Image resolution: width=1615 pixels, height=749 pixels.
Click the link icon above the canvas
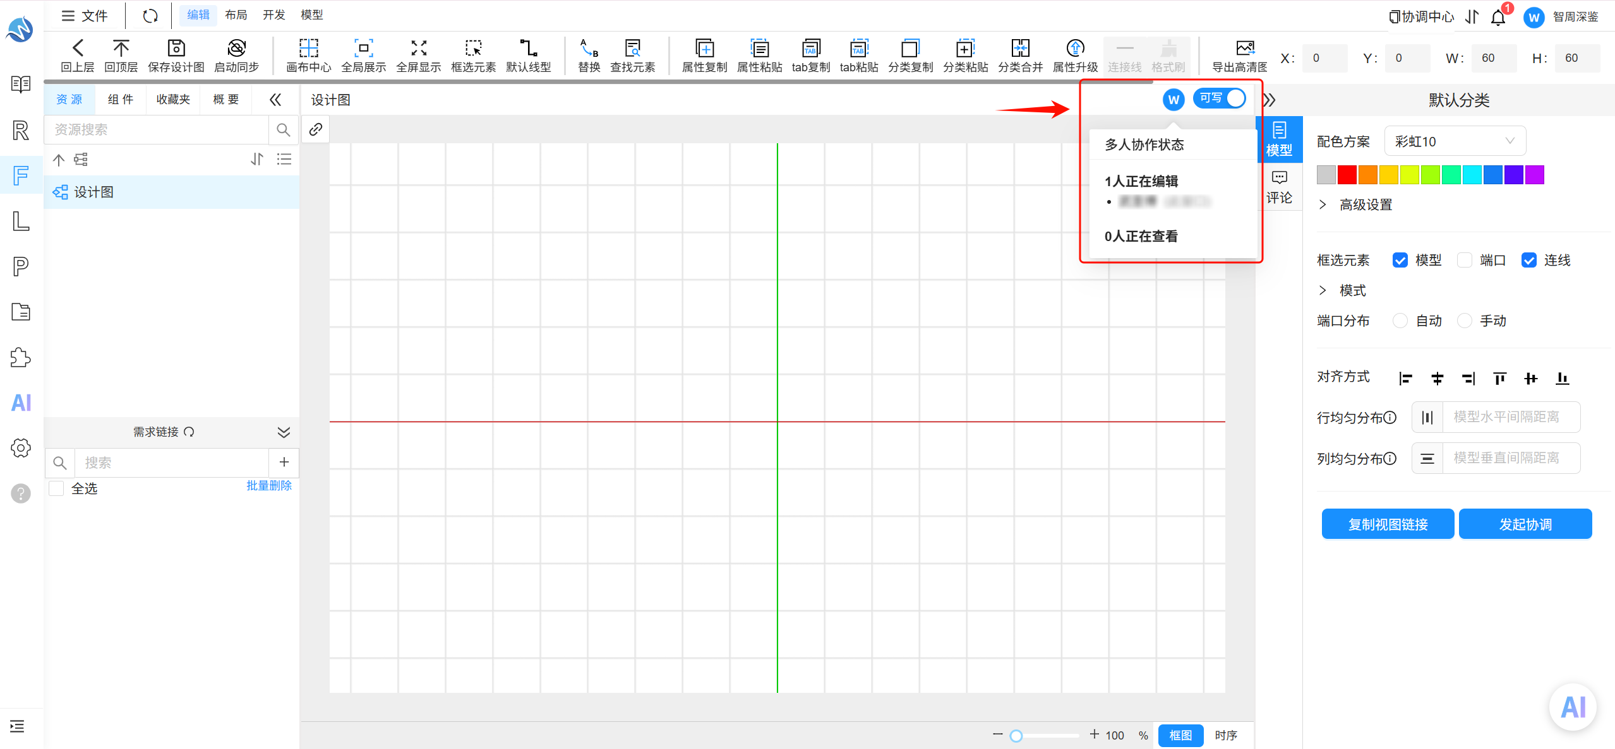(x=315, y=129)
